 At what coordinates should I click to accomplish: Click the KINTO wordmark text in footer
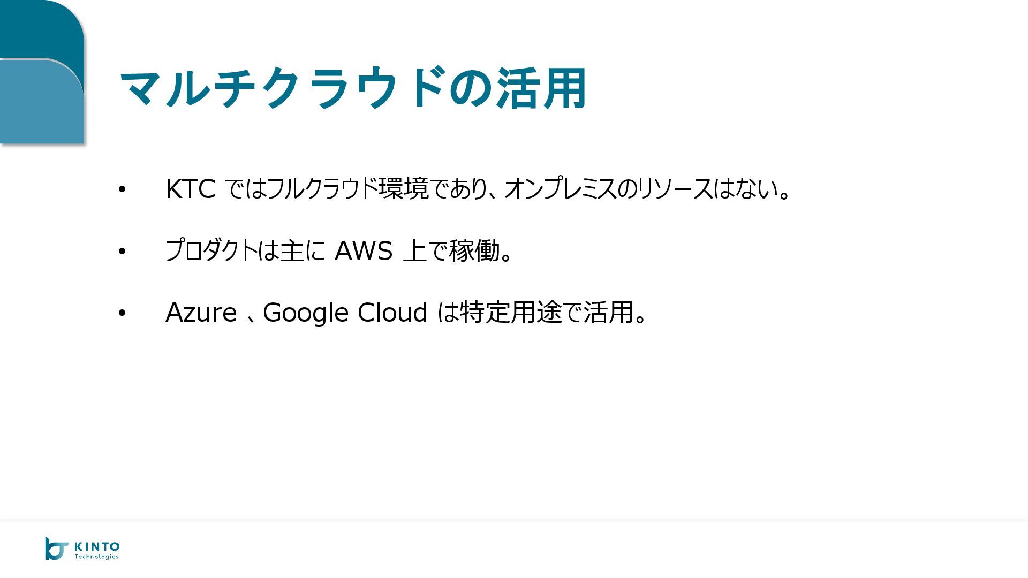point(96,546)
